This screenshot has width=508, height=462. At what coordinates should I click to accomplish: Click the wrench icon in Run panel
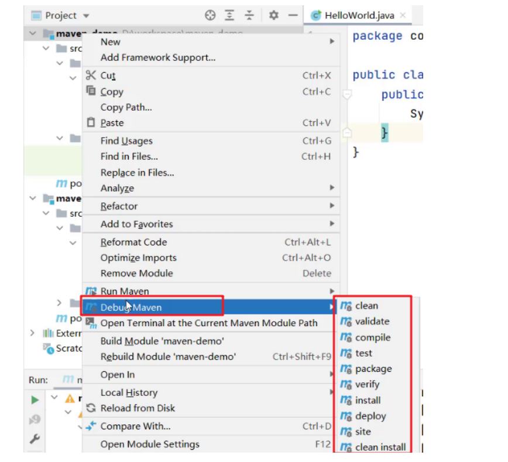coord(35,439)
